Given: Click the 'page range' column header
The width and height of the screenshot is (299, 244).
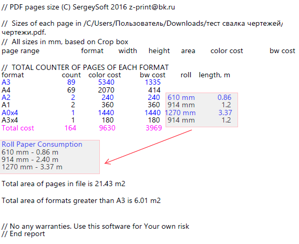Looking at the screenshot, I should coord(20,51).
